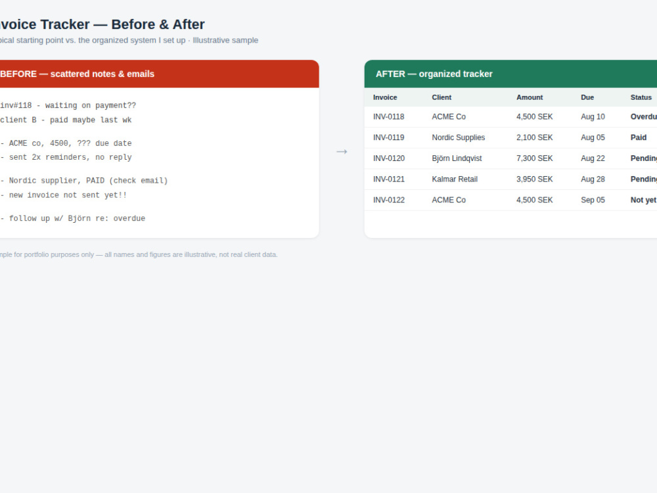Click 4,500 SEK amount in INV-0122 row
The image size is (657, 493).
click(535, 200)
